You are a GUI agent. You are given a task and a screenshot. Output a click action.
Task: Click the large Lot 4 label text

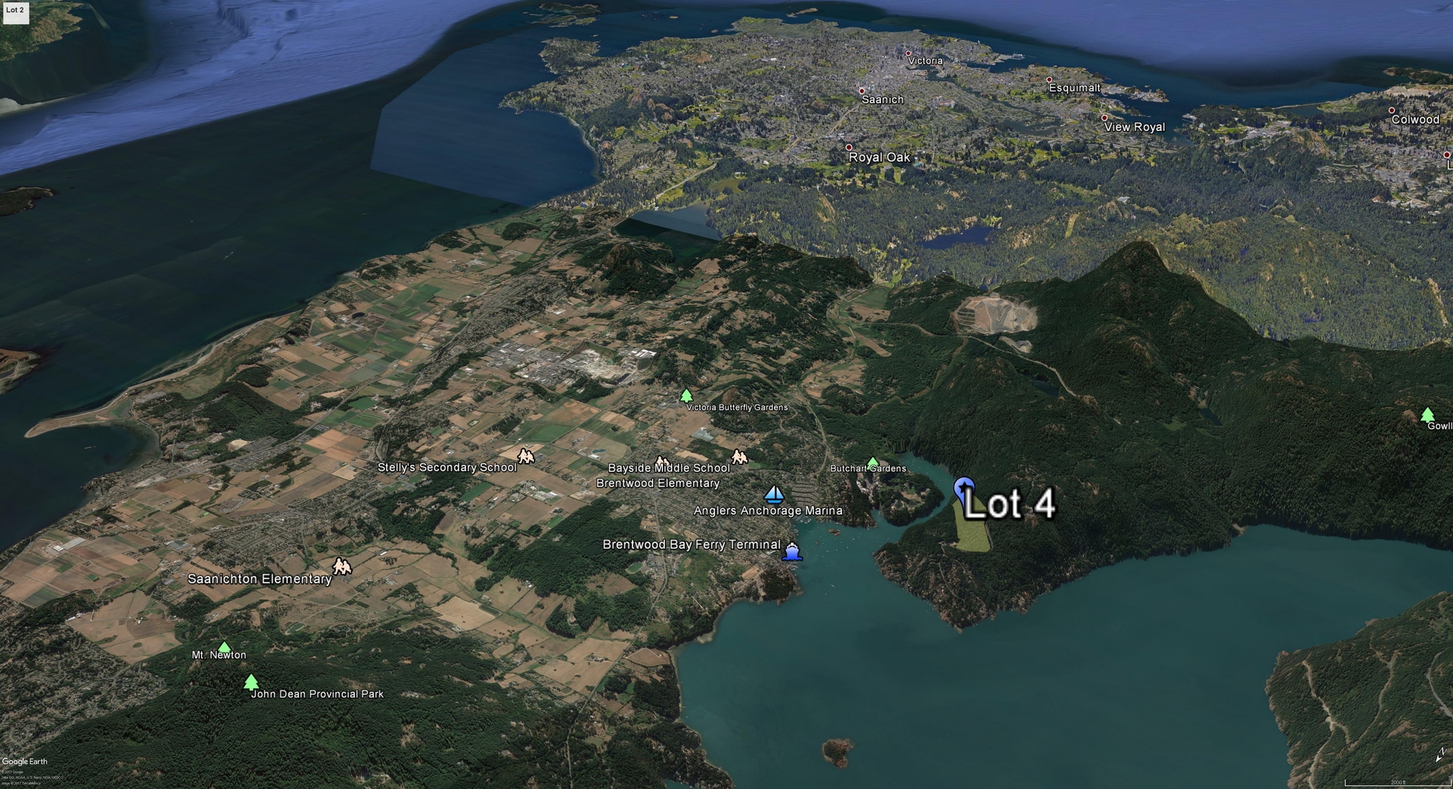tap(1010, 505)
